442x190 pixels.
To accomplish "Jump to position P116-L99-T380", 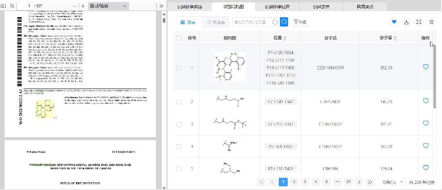I will coord(280,83).
